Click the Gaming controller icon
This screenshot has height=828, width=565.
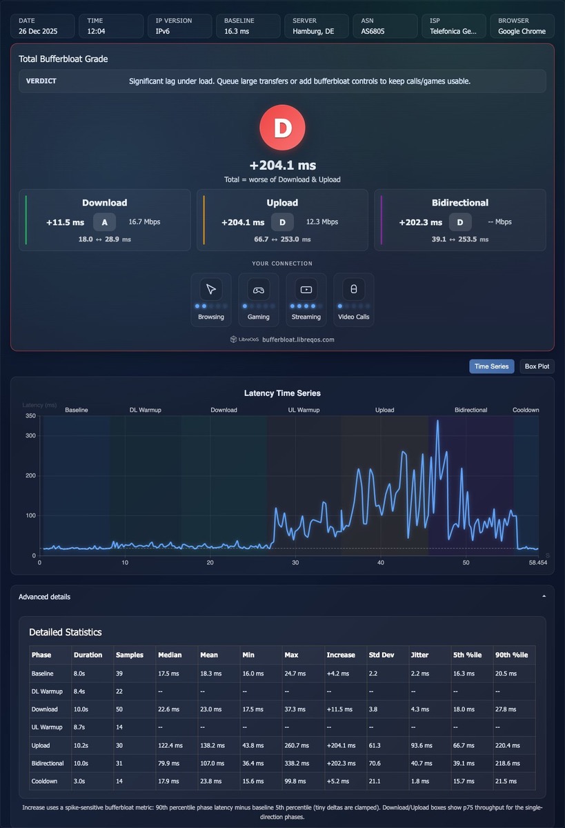(259, 289)
